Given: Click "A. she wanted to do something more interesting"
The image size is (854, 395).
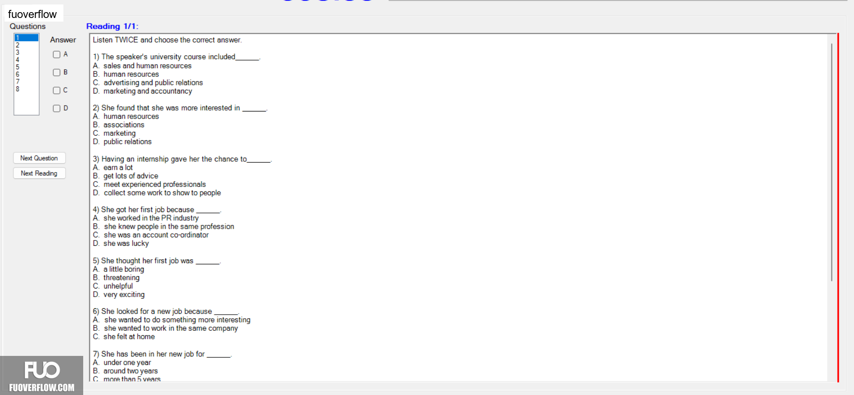Looking at the screenshot, I should (x=172, y=320).
